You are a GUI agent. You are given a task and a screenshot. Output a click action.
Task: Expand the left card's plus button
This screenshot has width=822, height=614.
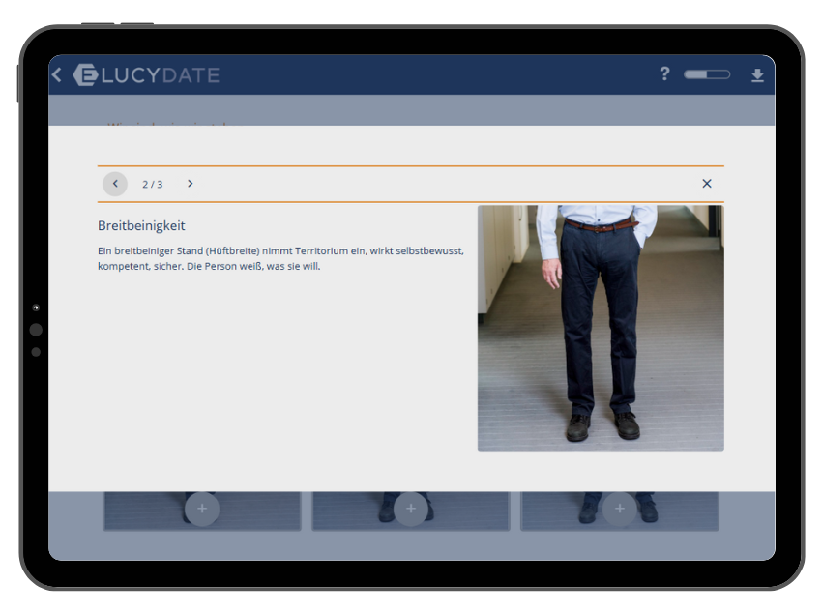(x=202, y=509)
